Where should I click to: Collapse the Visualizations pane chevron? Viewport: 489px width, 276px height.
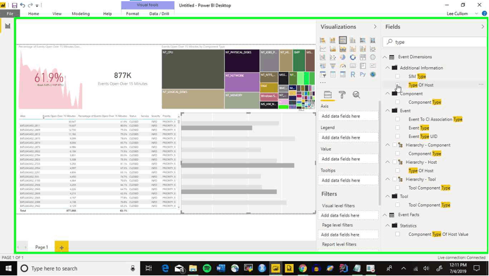tap(375, 27)
